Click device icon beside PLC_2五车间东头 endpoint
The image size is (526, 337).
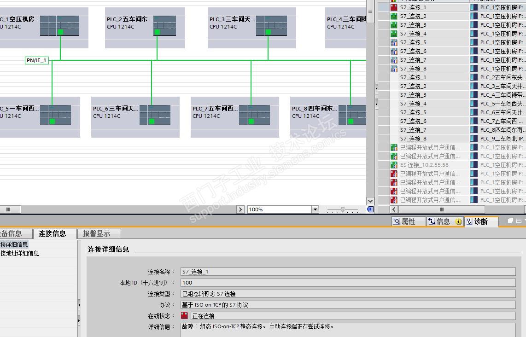tap(473, 77)
